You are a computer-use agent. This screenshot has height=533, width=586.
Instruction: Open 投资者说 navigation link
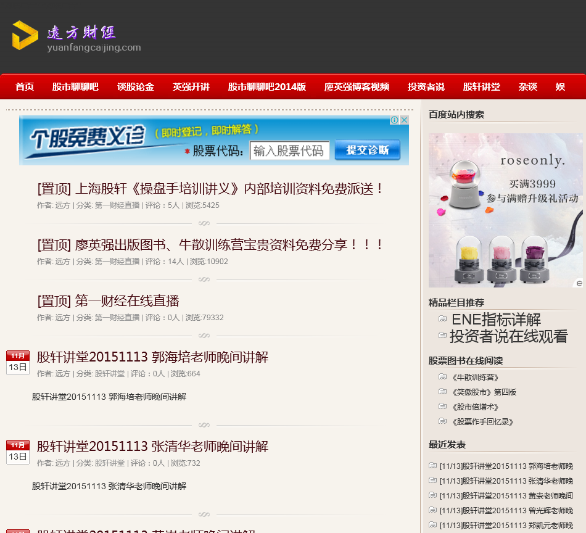pyautogui.click(x=426, y=87)
